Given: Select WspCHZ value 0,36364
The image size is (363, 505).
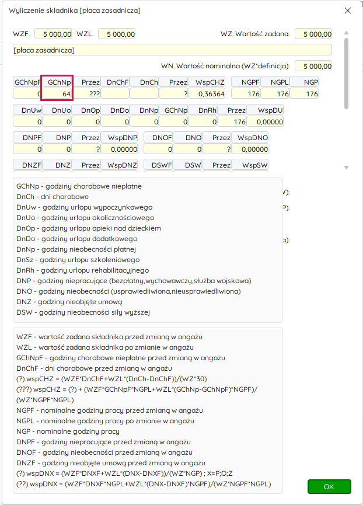Looking at the screenshot, I should [x=207, y=94].
